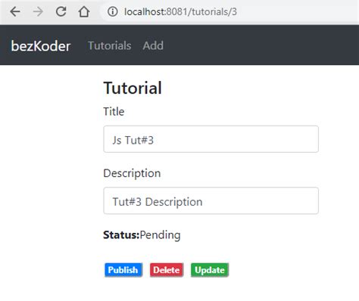
Task: Open the bezKoder brand link
Action: tap(41, 46)
